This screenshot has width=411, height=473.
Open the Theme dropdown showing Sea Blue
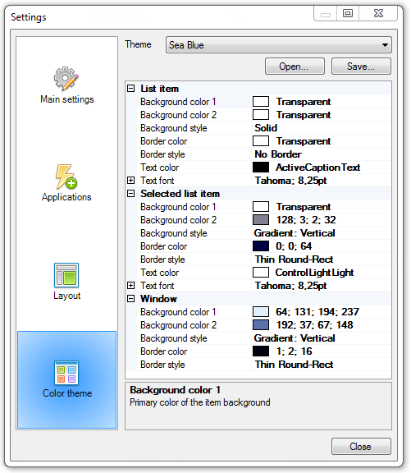279,45
